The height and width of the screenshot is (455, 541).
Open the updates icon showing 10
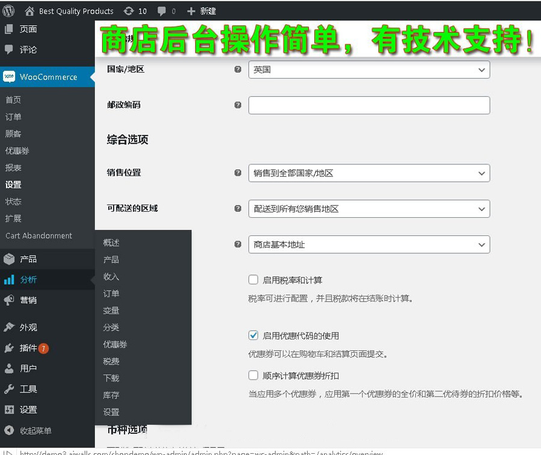coord(129,11)
